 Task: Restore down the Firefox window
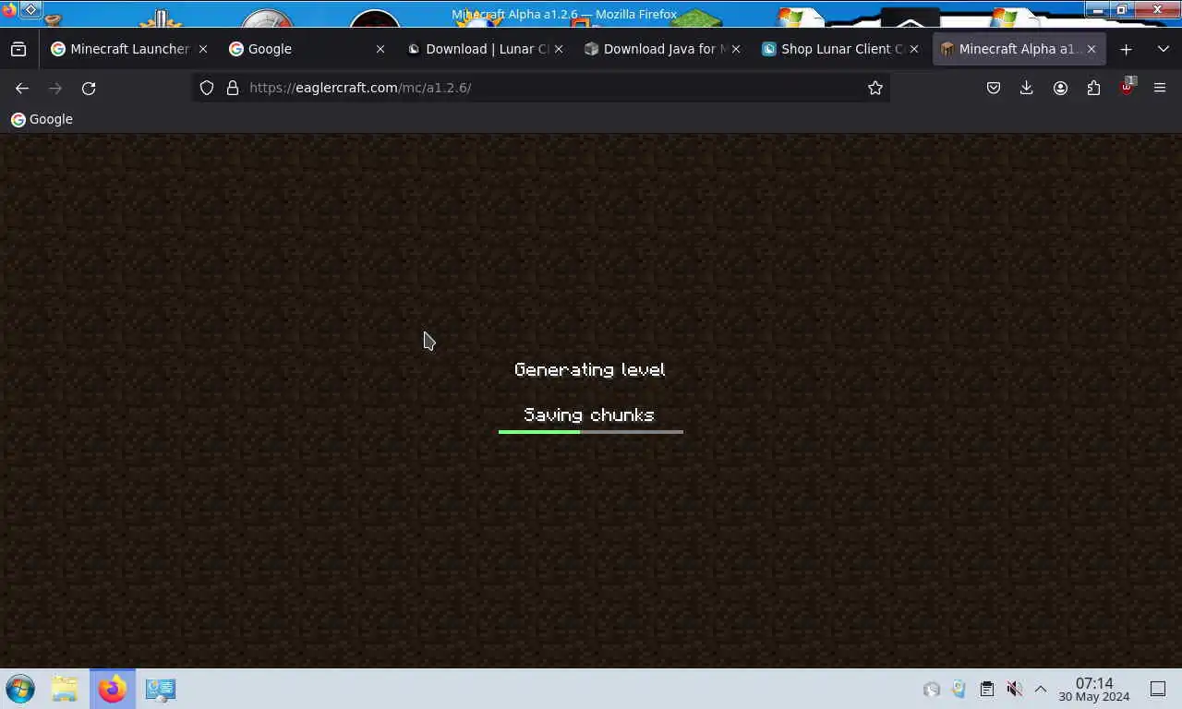[x=1122, y=10]
